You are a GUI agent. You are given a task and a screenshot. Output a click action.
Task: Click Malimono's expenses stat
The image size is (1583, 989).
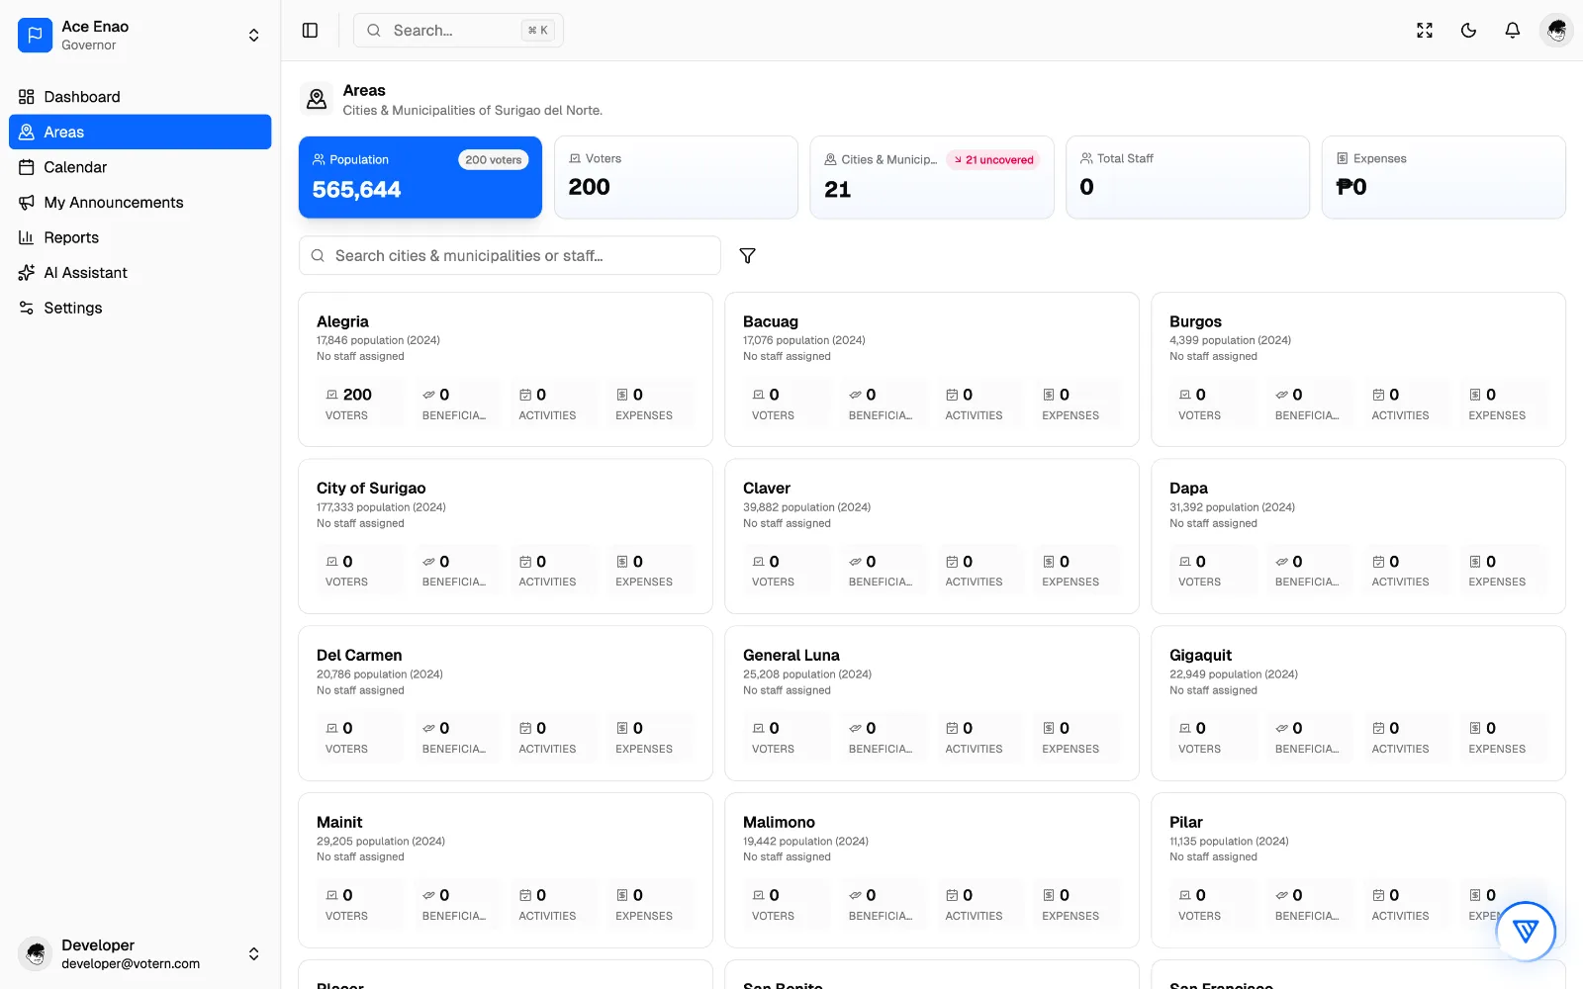tap(1077, 905)
